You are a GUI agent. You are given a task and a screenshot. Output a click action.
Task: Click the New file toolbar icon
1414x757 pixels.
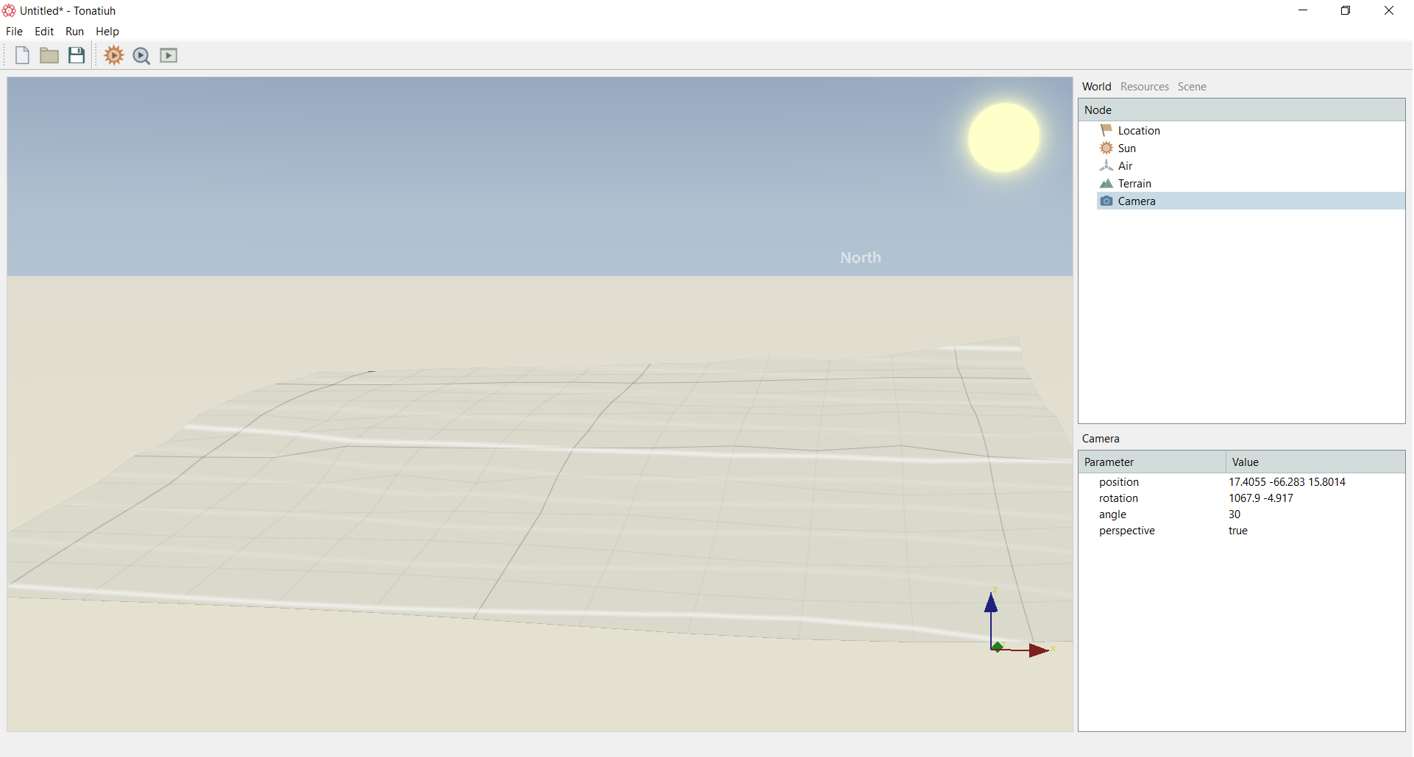point(22,55)
